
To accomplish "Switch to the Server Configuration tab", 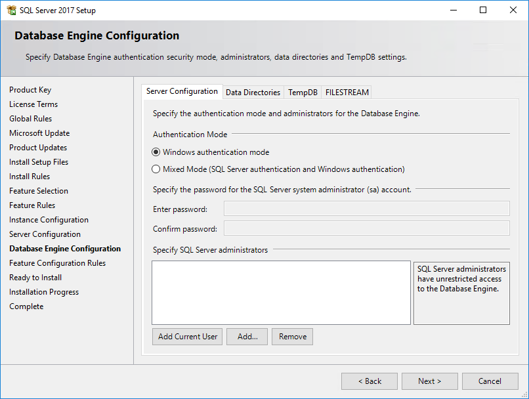I will pyautogui.click(x=182, y=91).
